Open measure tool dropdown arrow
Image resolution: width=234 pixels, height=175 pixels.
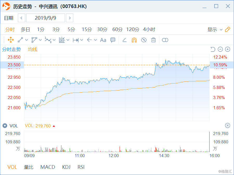click(82, 40)
